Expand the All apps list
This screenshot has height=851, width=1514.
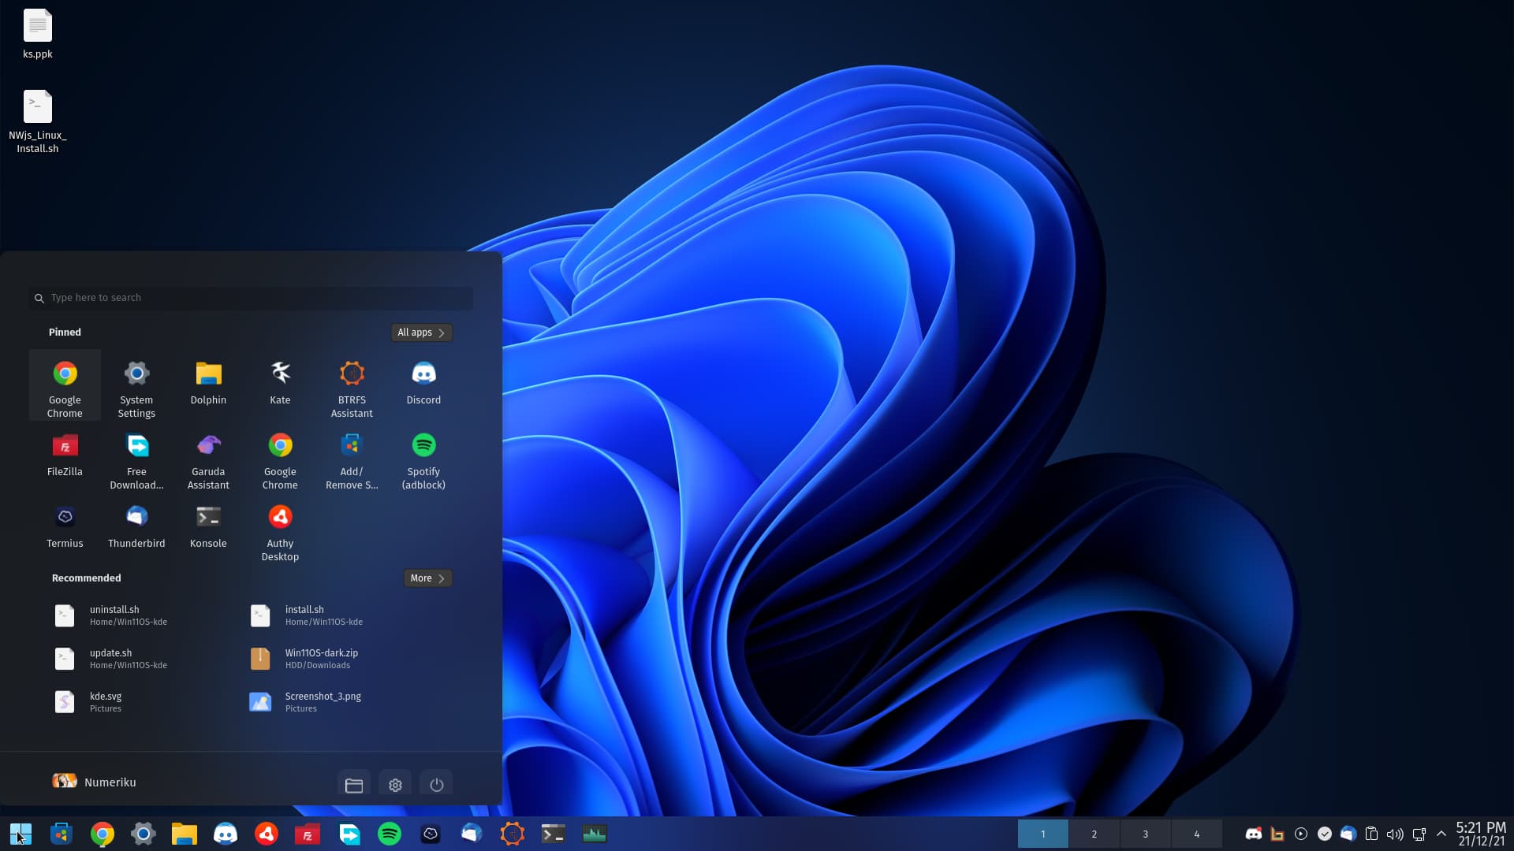pos(421,333)
